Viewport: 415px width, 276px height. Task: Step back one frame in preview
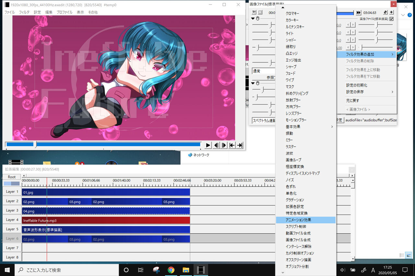pyautogui.click(x=216, y=145)
